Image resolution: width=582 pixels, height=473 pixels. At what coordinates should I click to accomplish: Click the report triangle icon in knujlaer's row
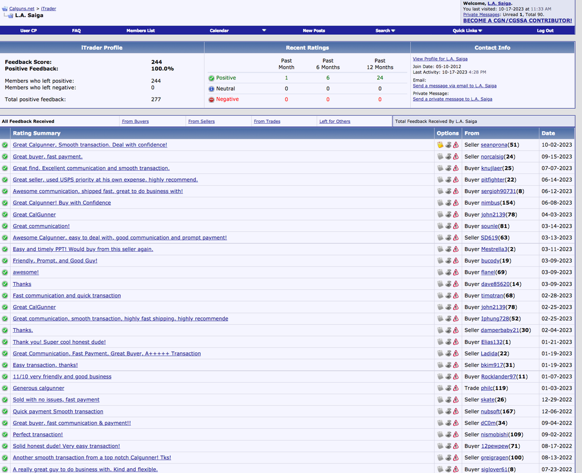tap(456, 168)
